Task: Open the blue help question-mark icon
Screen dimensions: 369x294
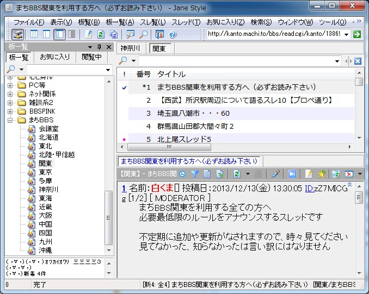Action: [173, 34]
